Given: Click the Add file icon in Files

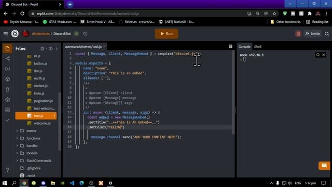Looking at the screenshot, I should (x=42, y=48).
